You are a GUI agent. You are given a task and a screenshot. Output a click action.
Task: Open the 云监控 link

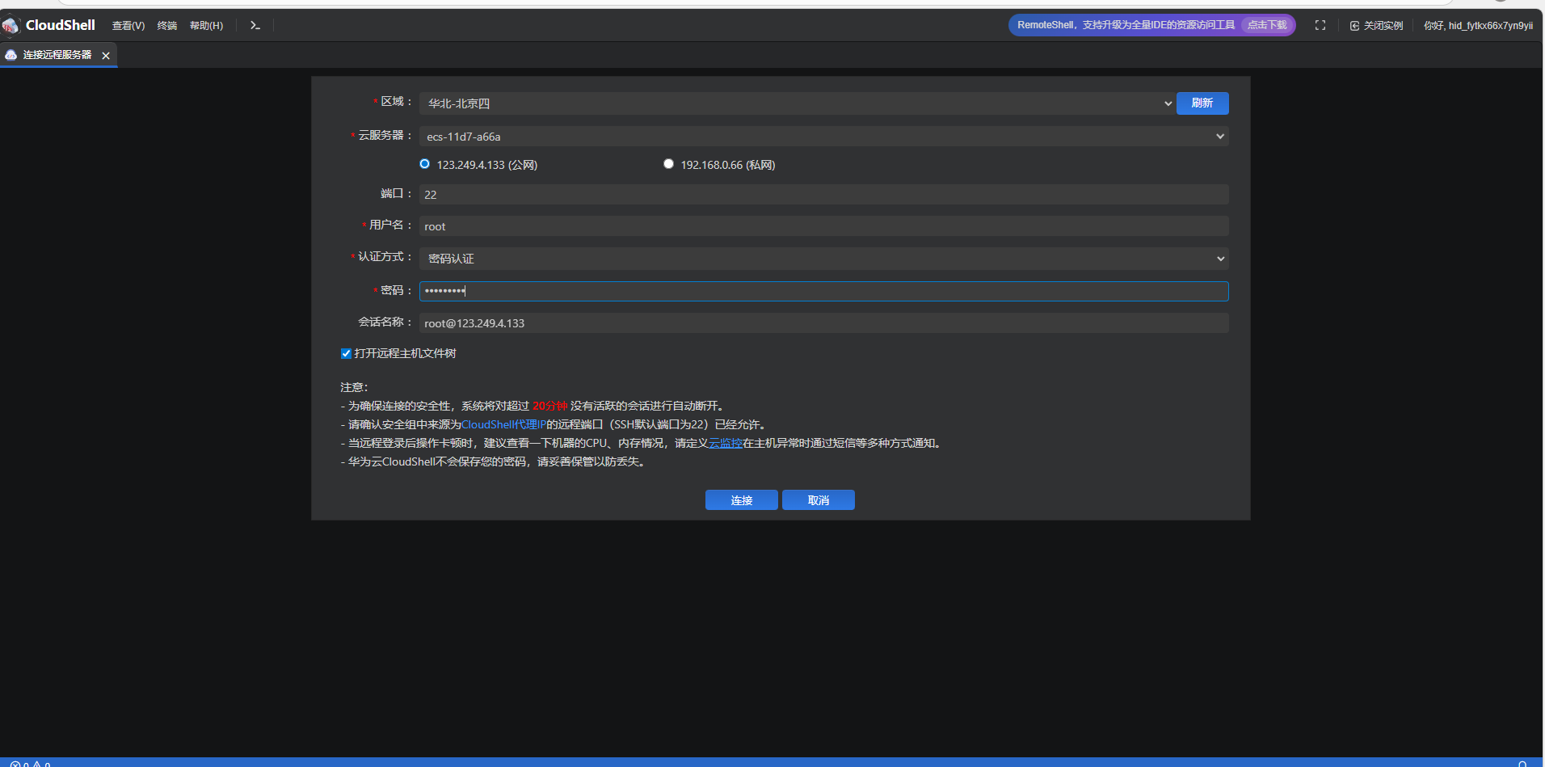pyautogui.click(x=726, y=443)
